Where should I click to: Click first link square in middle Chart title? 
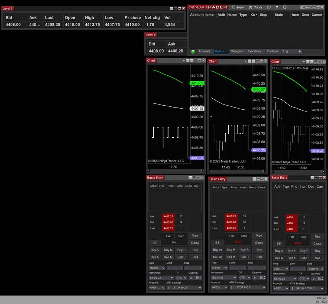coord(250,61)
